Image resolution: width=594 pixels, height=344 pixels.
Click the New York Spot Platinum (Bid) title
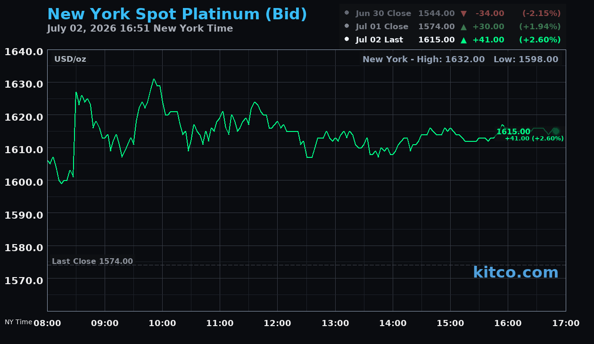point(177,15)
